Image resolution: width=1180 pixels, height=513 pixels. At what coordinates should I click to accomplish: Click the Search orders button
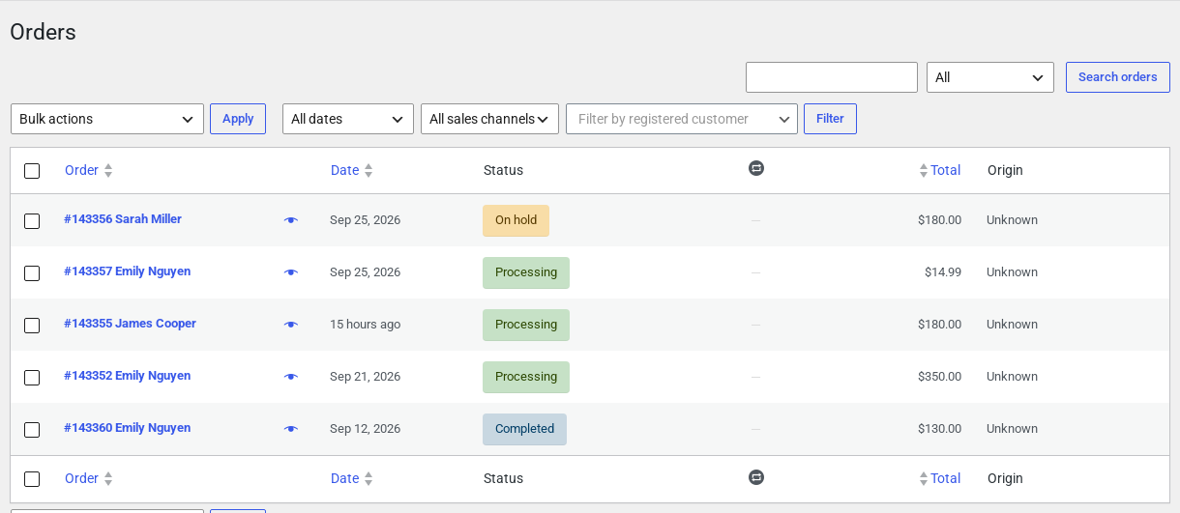click(x=1118, y=77)
